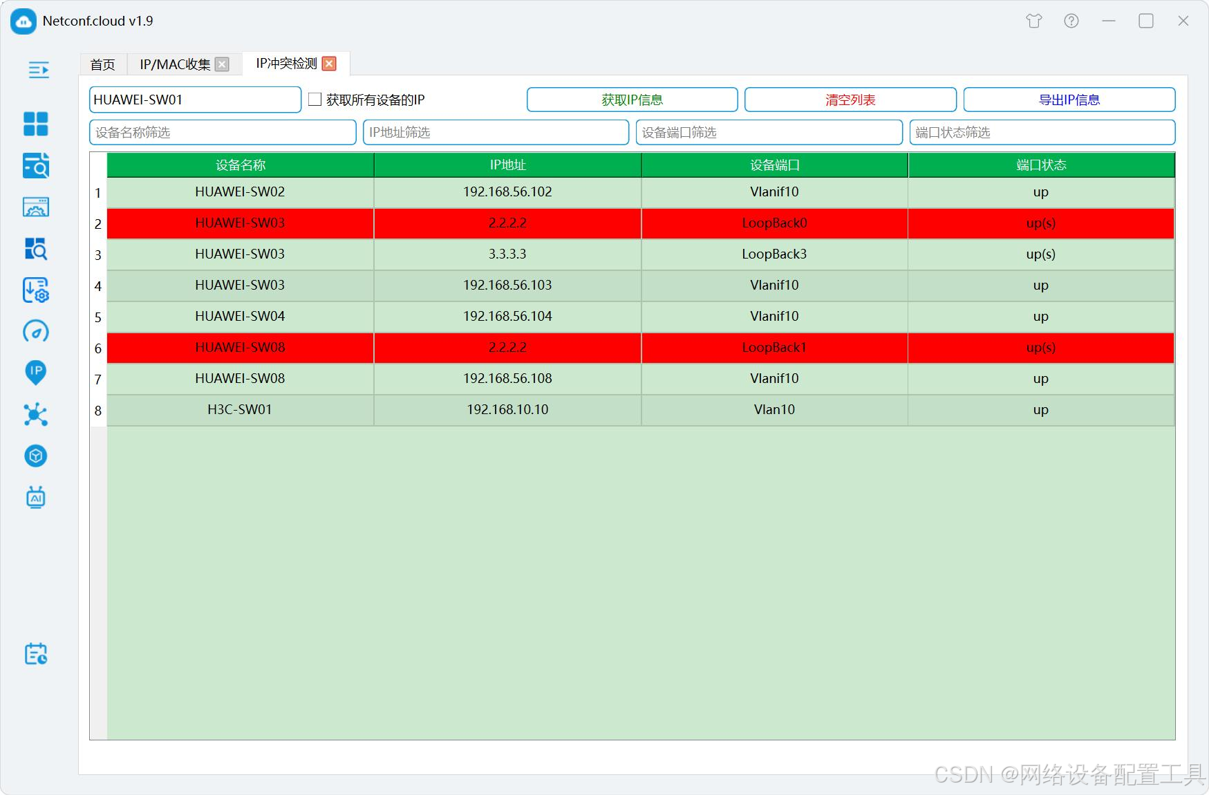Focus the 设备端口筛选 filter field
This screenshot has width=1209, height=795.
click(769, 132)
